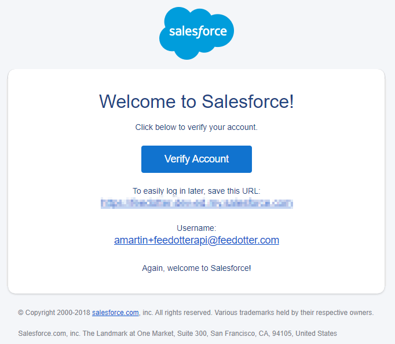The height and width of the screenshot is (344, 395).
Task: Click the 'Username:' label
Action: (196, 228)
